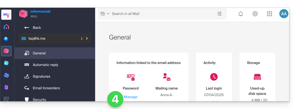297x109 pixels.
Task: Select General in the sidebar menu
Action: (x=39, y=53)
